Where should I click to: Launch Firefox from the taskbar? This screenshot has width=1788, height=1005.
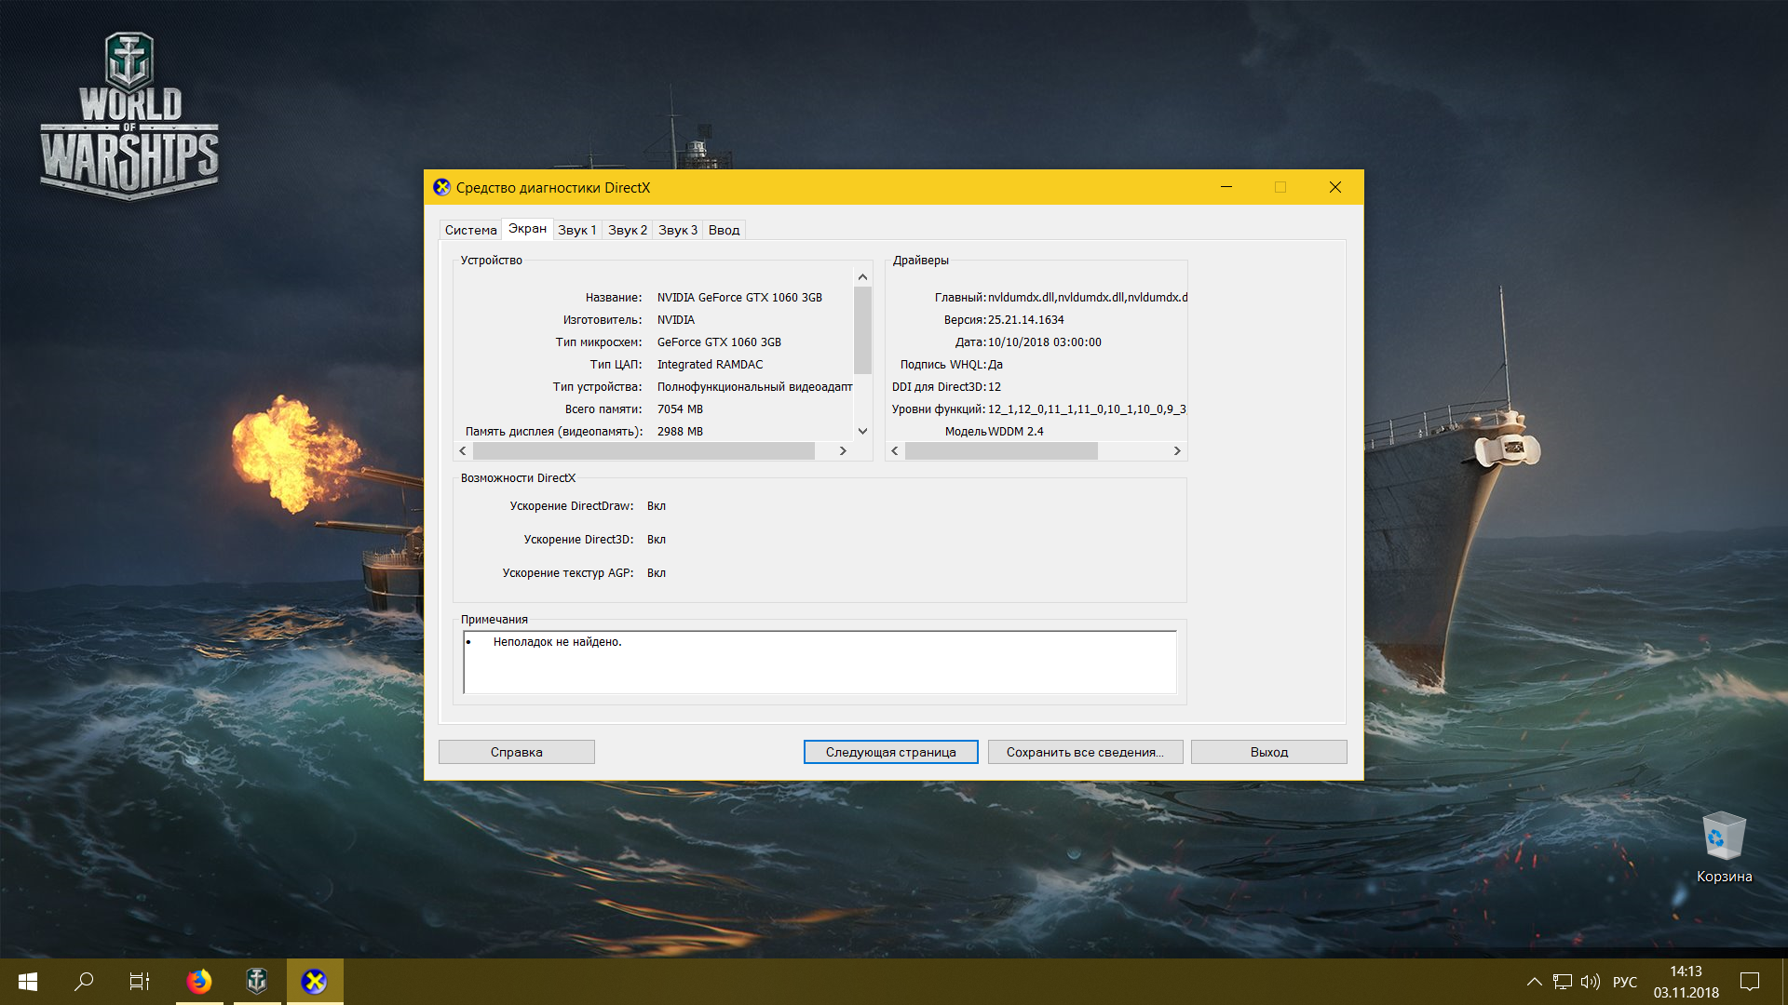[x=198, y=981]
